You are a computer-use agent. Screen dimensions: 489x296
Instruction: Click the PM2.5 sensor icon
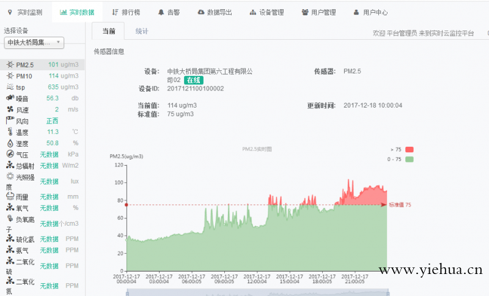[10, 64]
